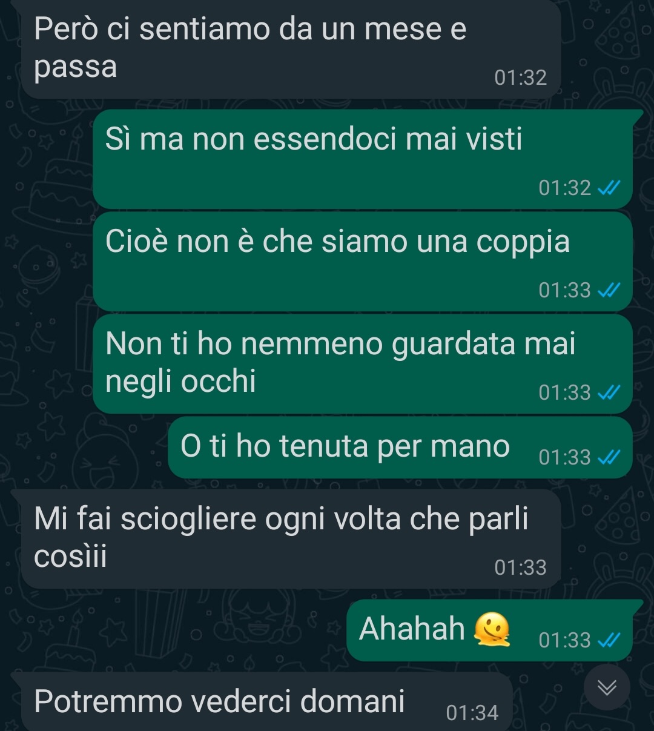
Task: Select the 'O ti ho tenuta per mano' bubble
Action: pyautogui.click(x=400, y=448)
